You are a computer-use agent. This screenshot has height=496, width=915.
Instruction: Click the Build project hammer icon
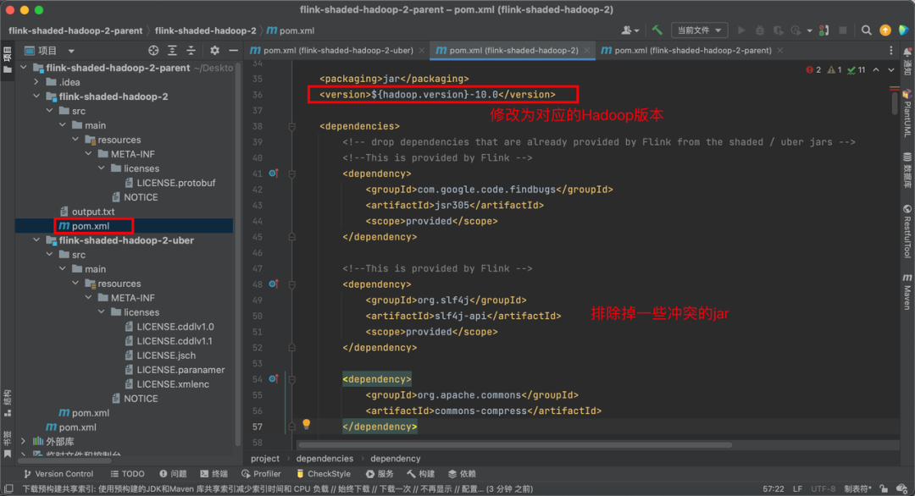657,30
